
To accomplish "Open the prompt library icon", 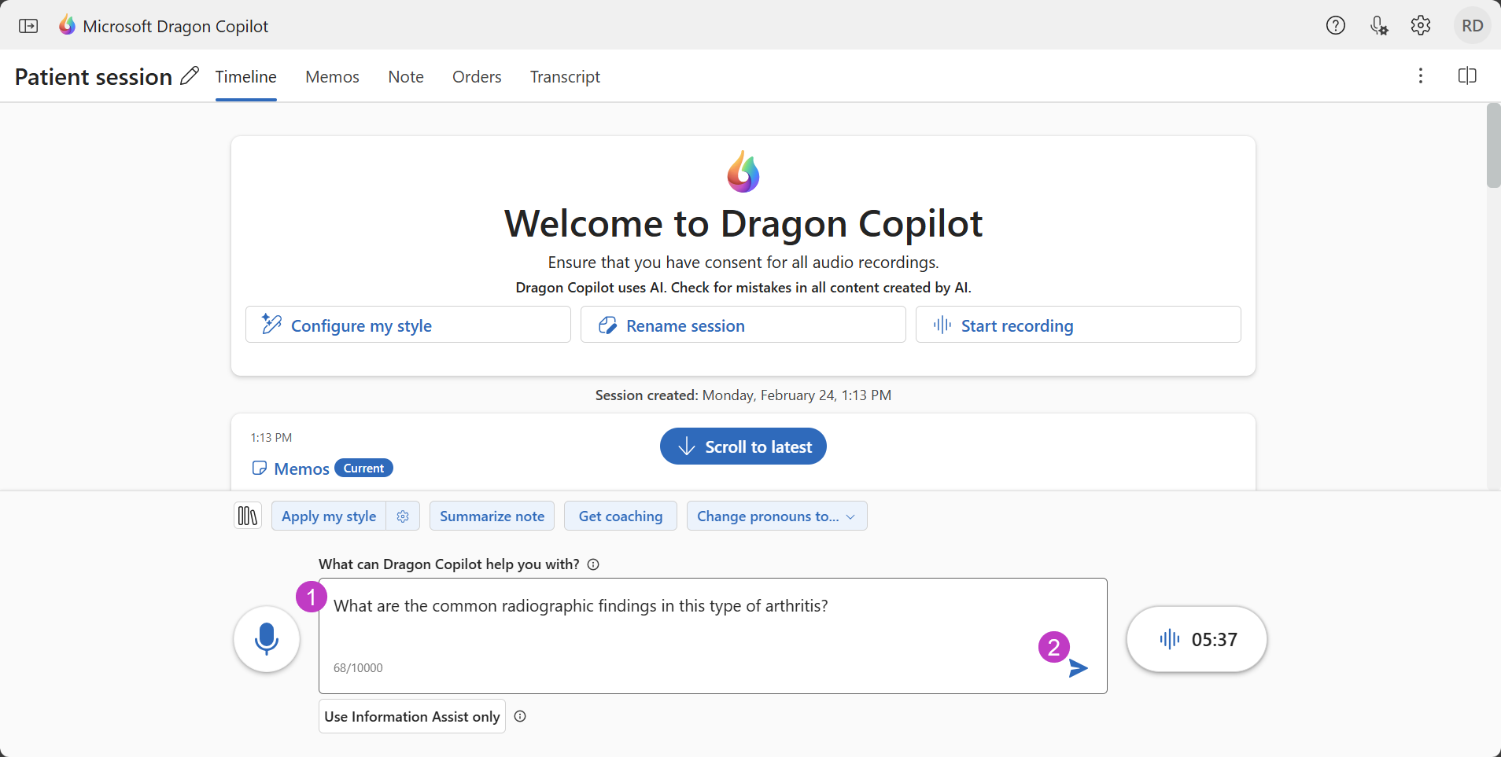I will [248, 516].
